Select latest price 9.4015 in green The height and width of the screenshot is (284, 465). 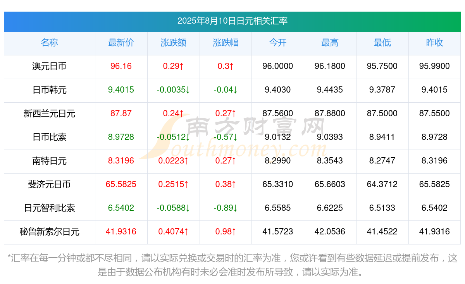pos(121,90)
